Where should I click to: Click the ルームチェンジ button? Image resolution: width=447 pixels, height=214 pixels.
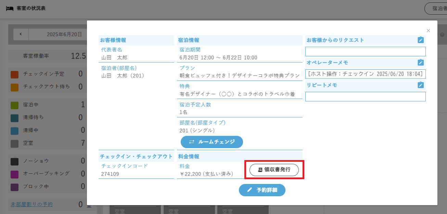(212, 142)
